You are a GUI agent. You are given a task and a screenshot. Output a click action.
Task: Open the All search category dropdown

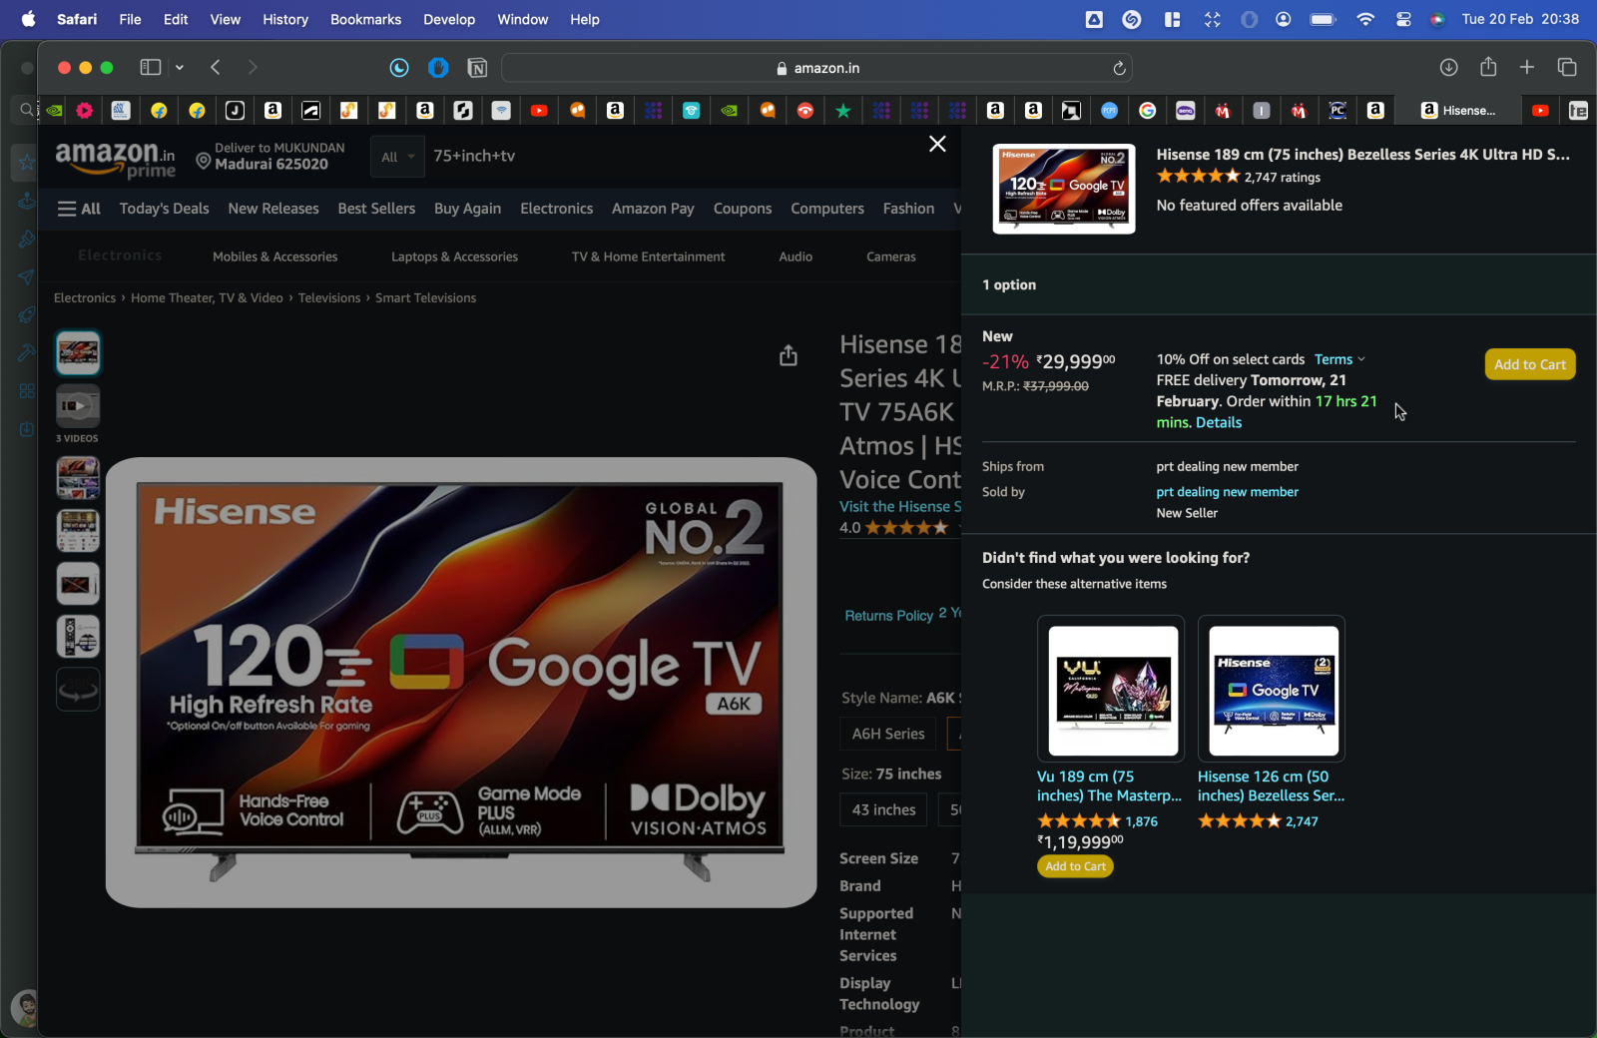[397, 157]
